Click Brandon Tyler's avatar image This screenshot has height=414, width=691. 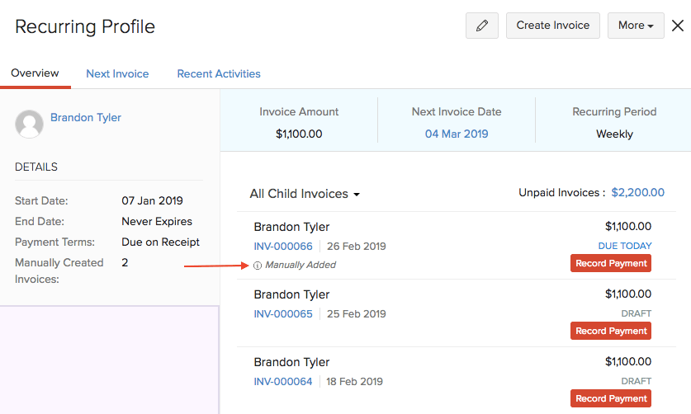tap(30, 124)
